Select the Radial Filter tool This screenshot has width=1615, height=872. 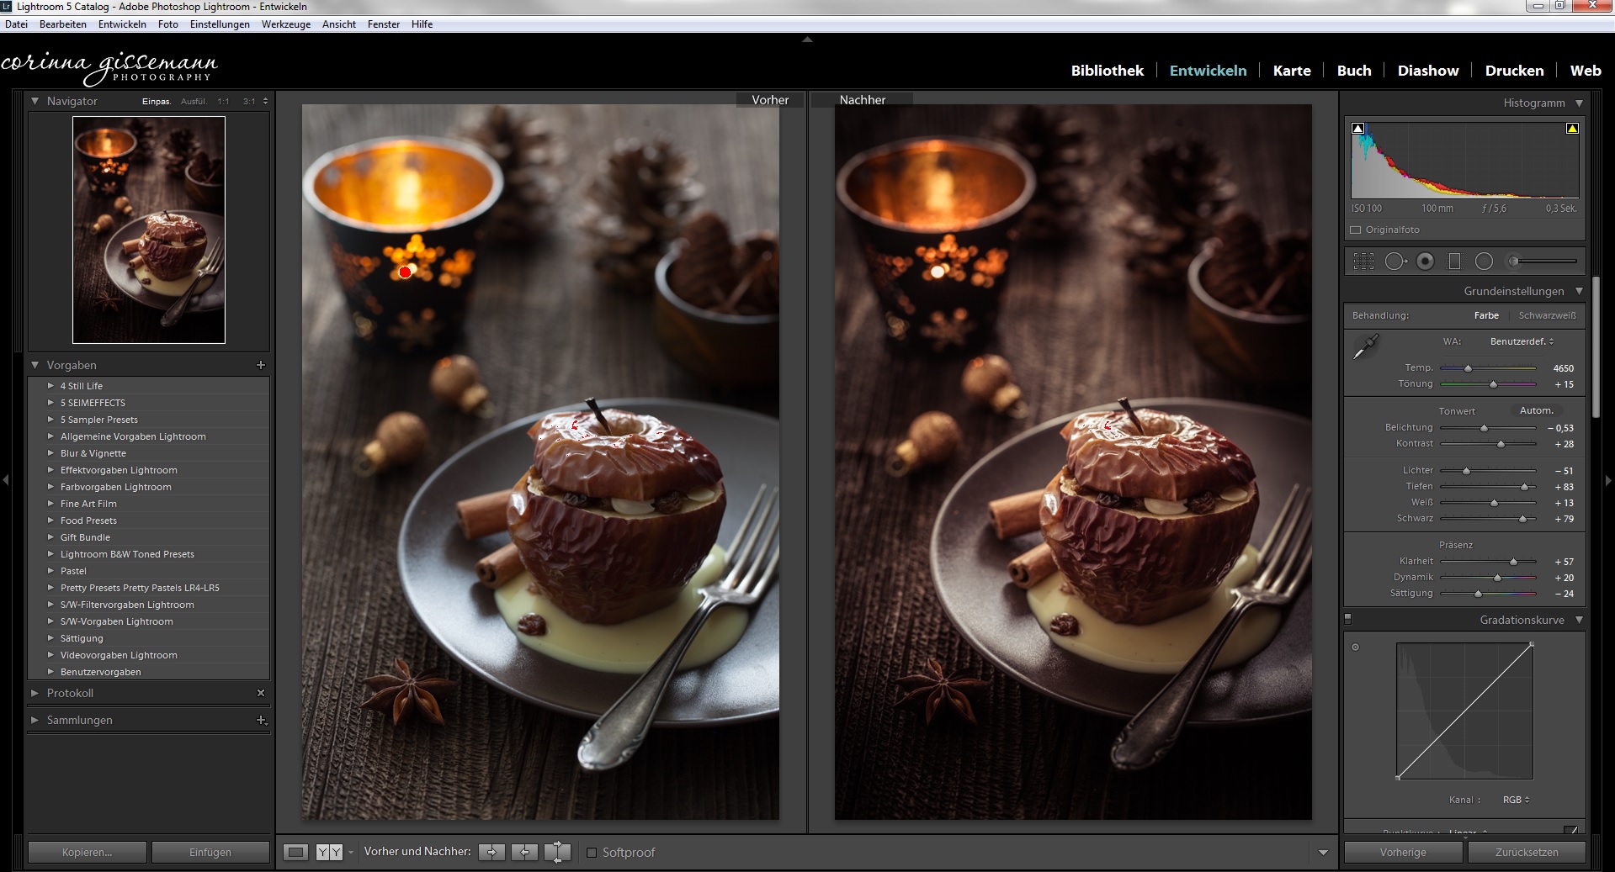(x=1485, y=262)
